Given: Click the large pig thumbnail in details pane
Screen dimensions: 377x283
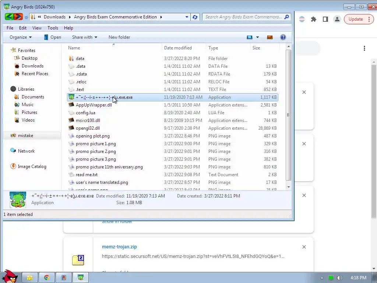Looking at the screenshot, I should click(18, 199).
